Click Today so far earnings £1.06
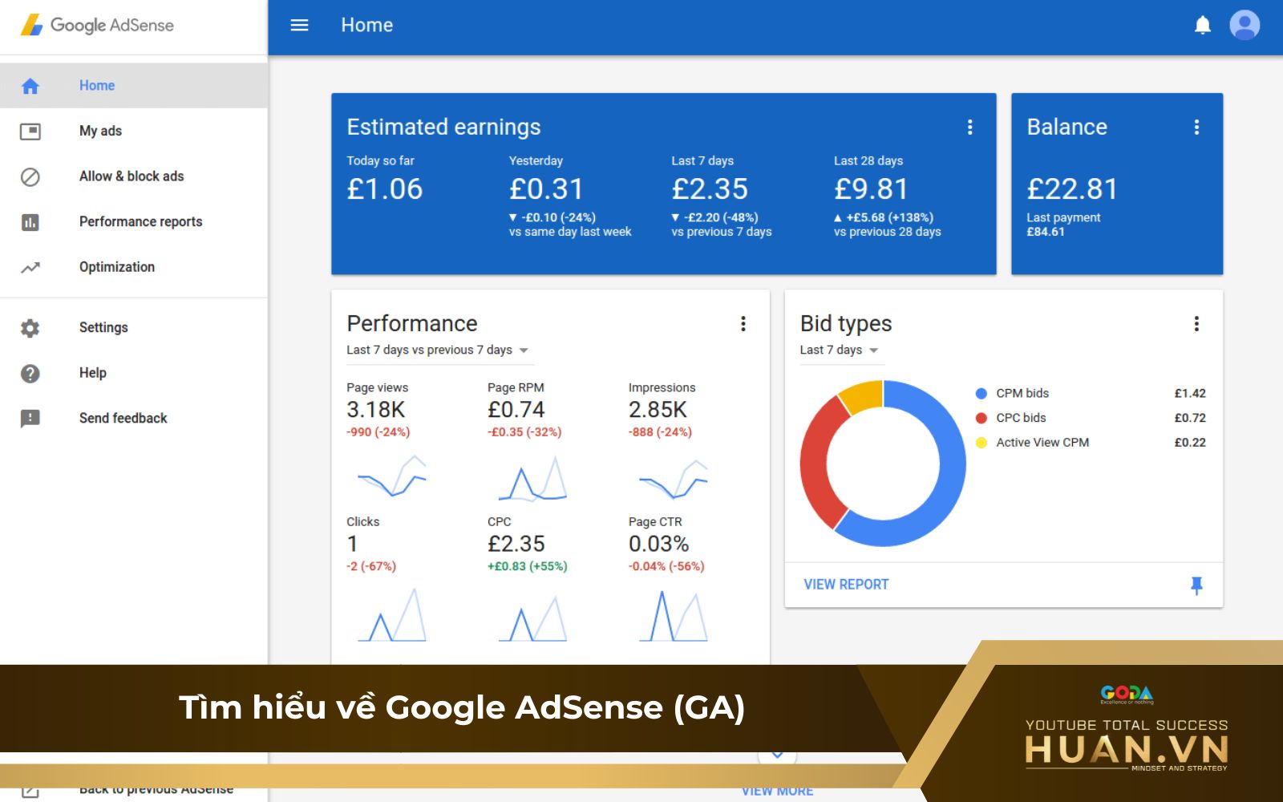Screen dimensions: 1283x802 [385, 189]
